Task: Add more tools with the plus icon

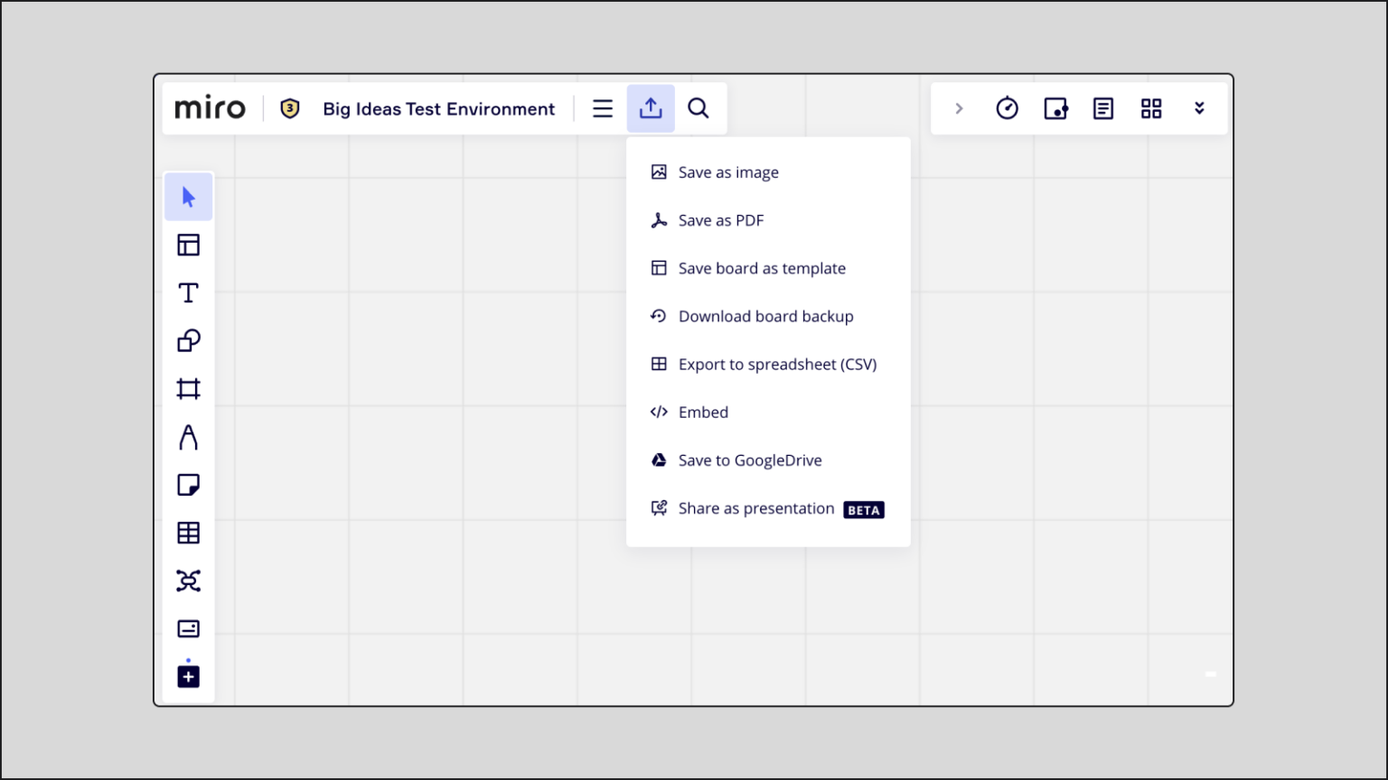Action: click(x=188, y=675)
